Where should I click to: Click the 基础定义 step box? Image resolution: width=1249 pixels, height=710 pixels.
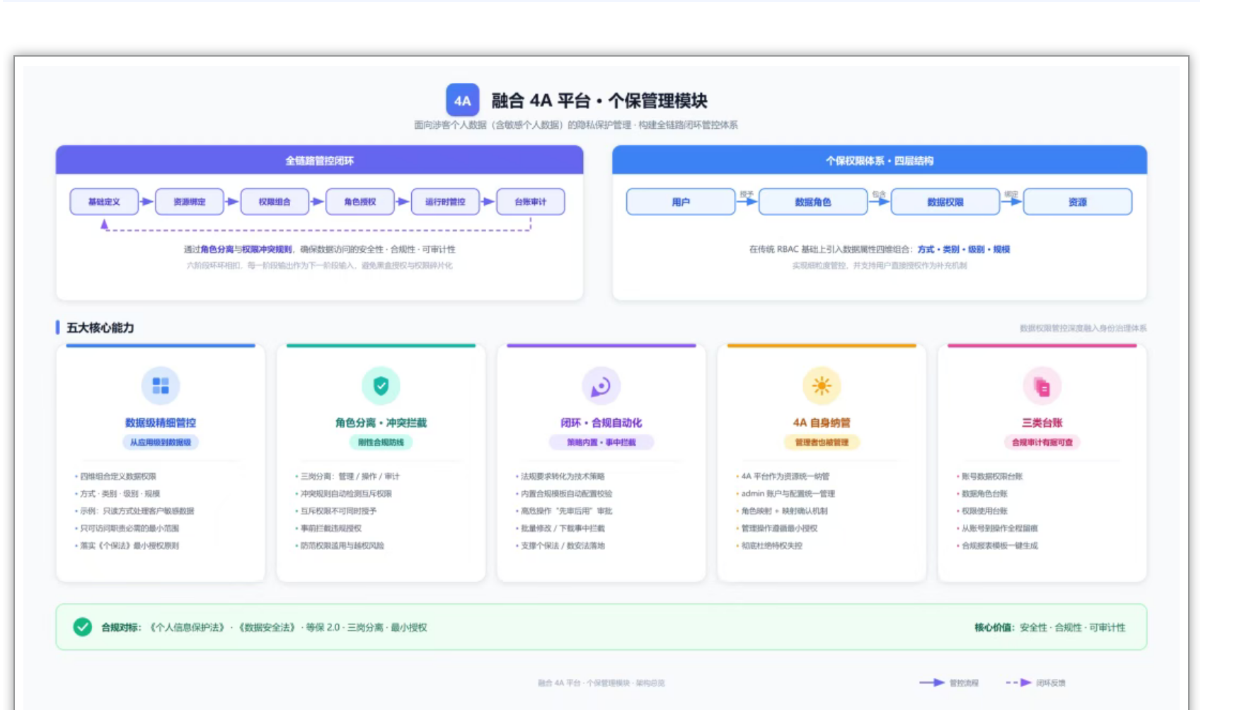point(104,202)
